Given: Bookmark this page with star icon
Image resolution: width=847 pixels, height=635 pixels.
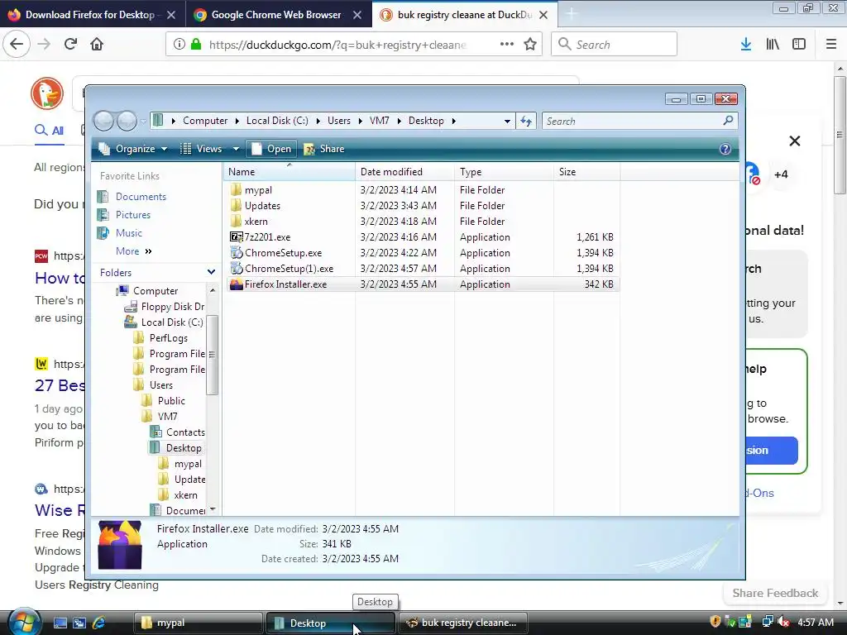Looking at the screenshot, I should 530,45.
